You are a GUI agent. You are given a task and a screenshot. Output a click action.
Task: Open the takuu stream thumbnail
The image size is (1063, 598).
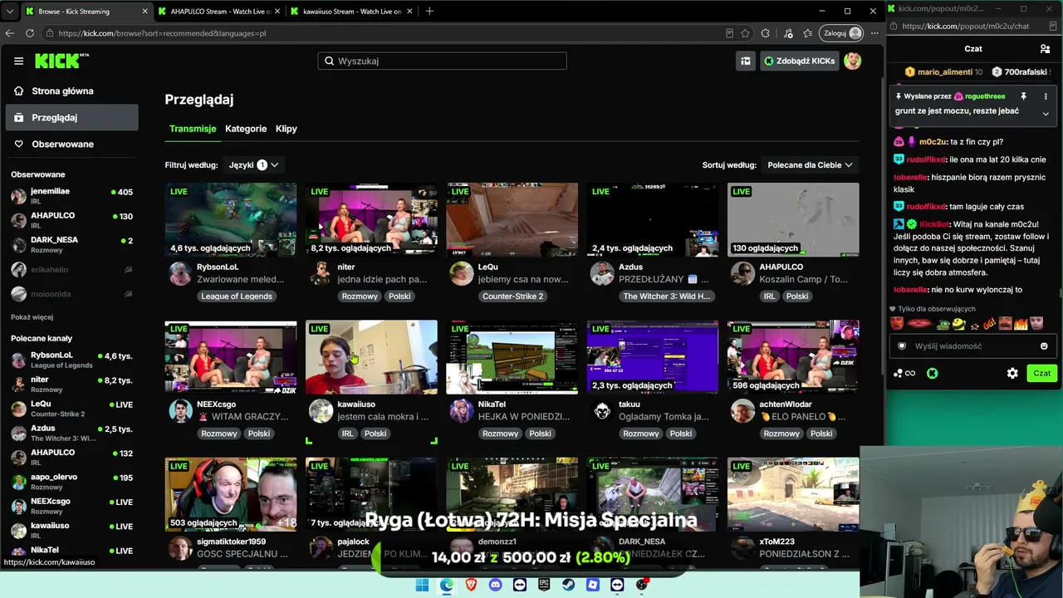tap(653, 357)
